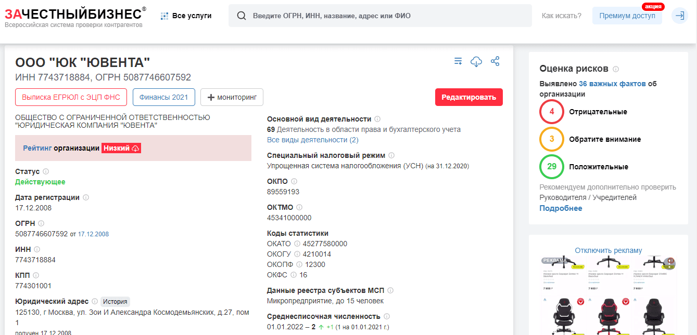This screenshot has height=335, width=697.
Task: Click the download cloud icon
Action: pos(476,62)
